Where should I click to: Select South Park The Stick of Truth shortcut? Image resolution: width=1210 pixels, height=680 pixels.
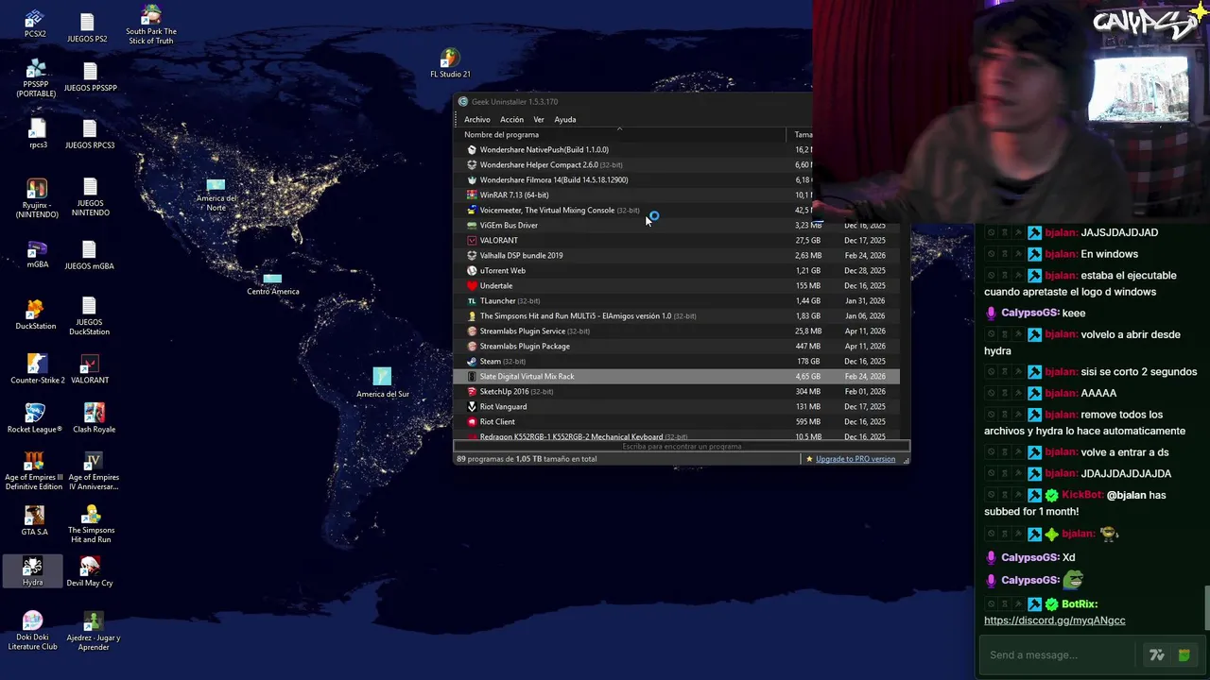[150, 25]
